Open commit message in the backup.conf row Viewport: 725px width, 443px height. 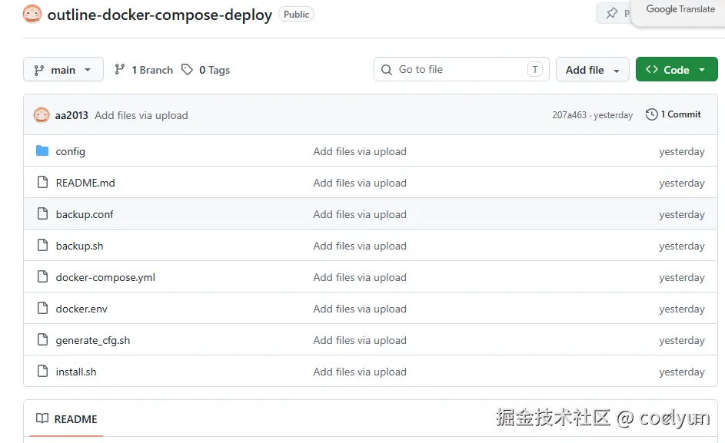coord(360,214)
